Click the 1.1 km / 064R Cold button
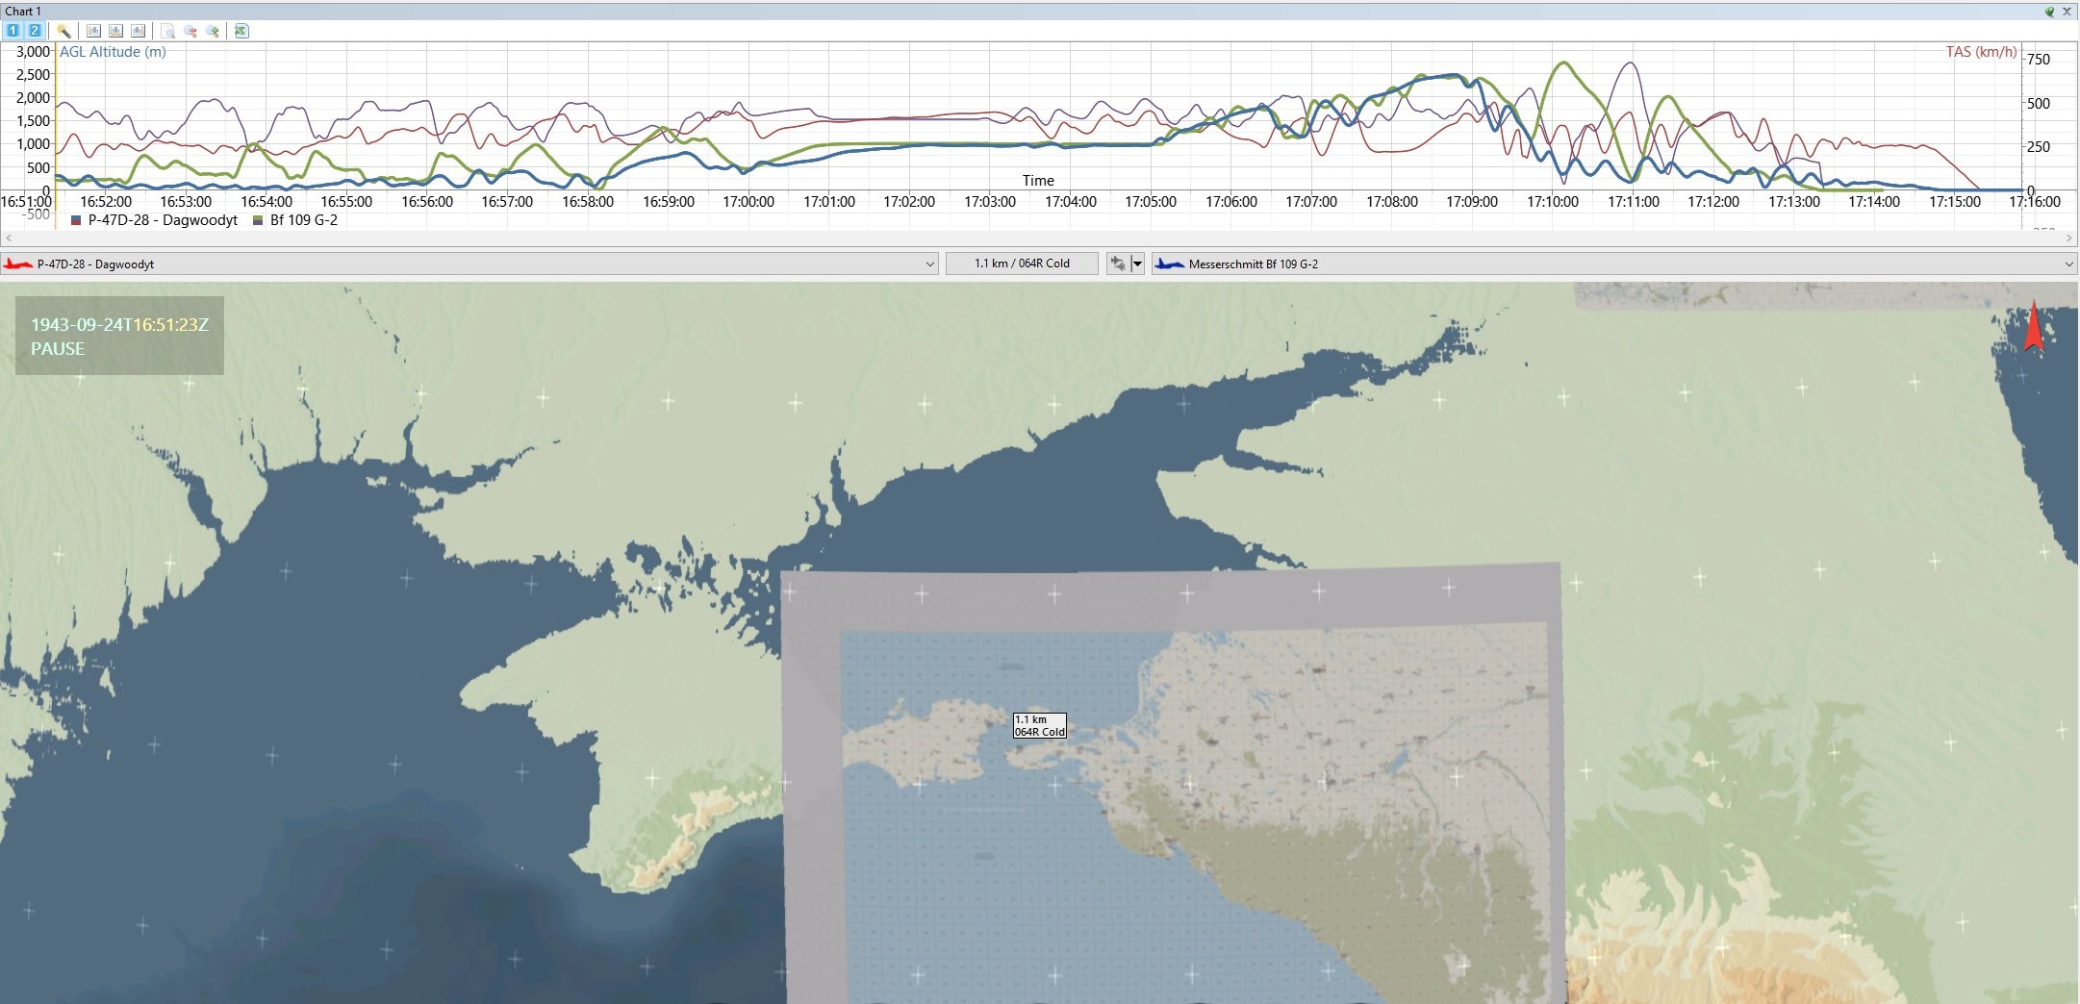Image resolution: width=2080 pixels, height=1004 pixels. point(1022,264)
